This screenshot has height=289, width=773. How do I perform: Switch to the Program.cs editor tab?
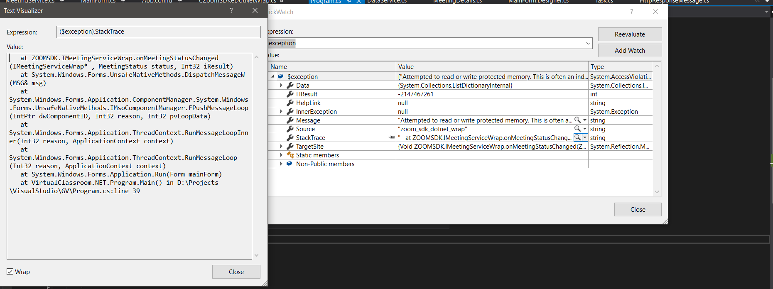coord(326,1)
